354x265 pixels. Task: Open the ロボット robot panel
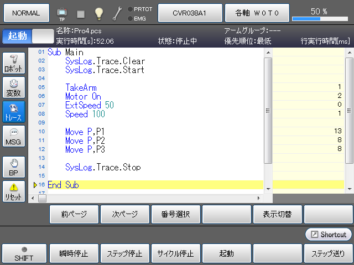click(x=14, y=64)
